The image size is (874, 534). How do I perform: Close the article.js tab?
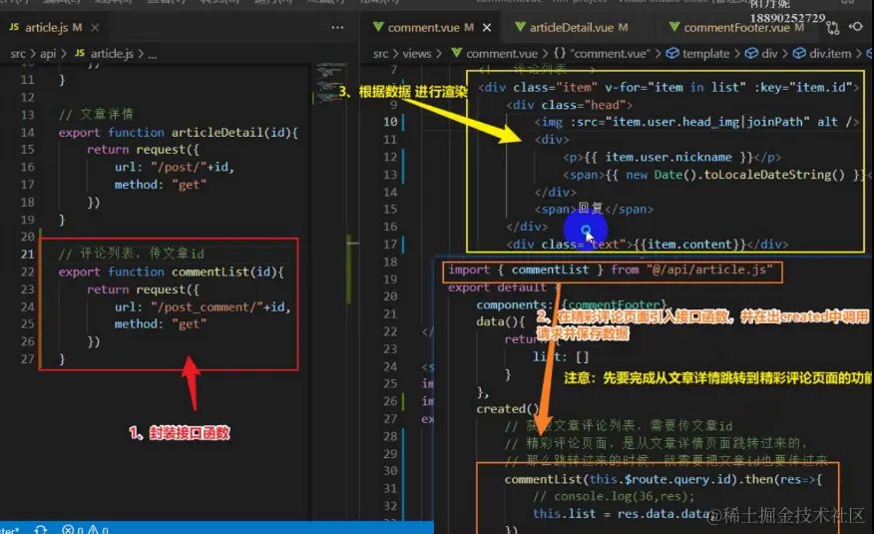pos(96,27)
